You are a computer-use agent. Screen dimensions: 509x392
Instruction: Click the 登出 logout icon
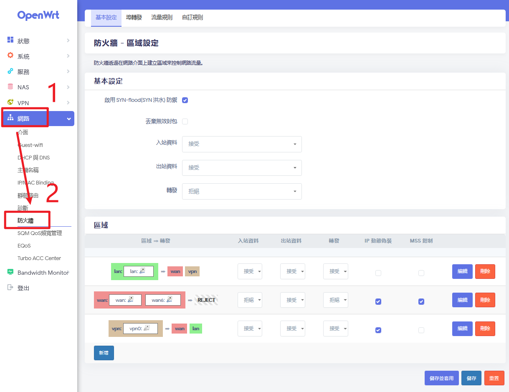(x=10, y=288)
